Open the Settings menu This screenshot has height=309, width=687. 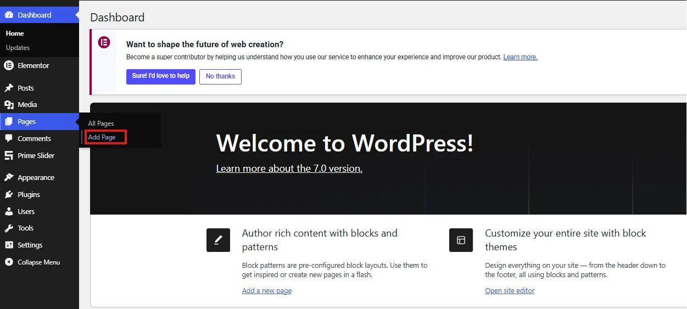click(40, 245)
